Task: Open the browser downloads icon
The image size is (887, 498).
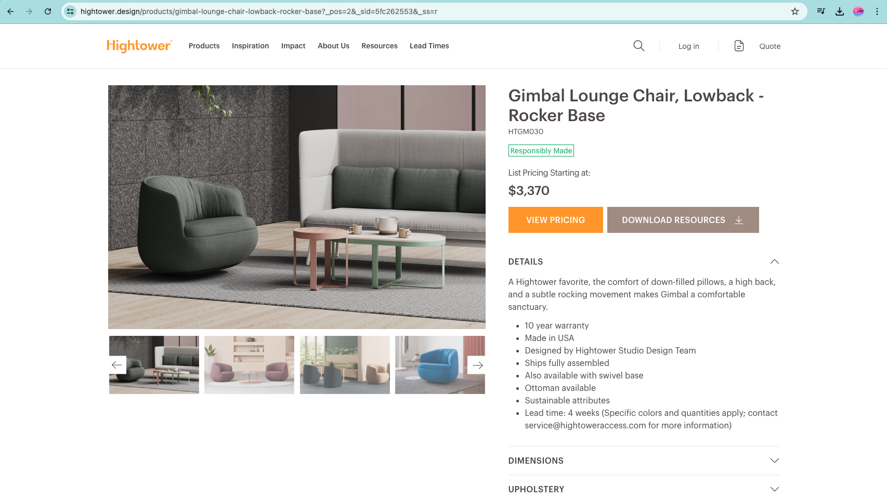Action: [x=840, y=11]
